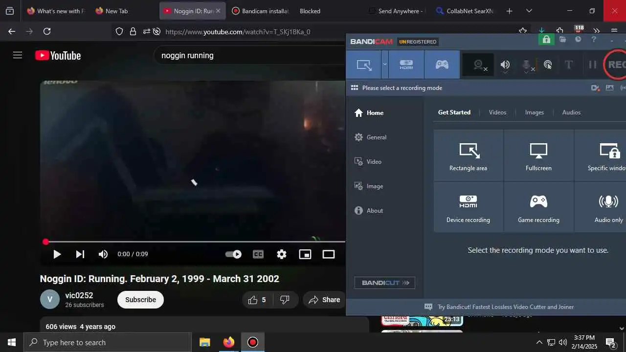
Task: Open Video settings in Bandicam sidebar
Action: 368,162
